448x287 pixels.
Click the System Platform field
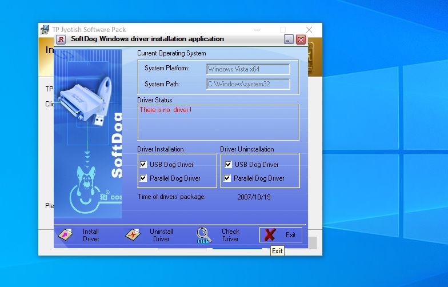[248, 69]
